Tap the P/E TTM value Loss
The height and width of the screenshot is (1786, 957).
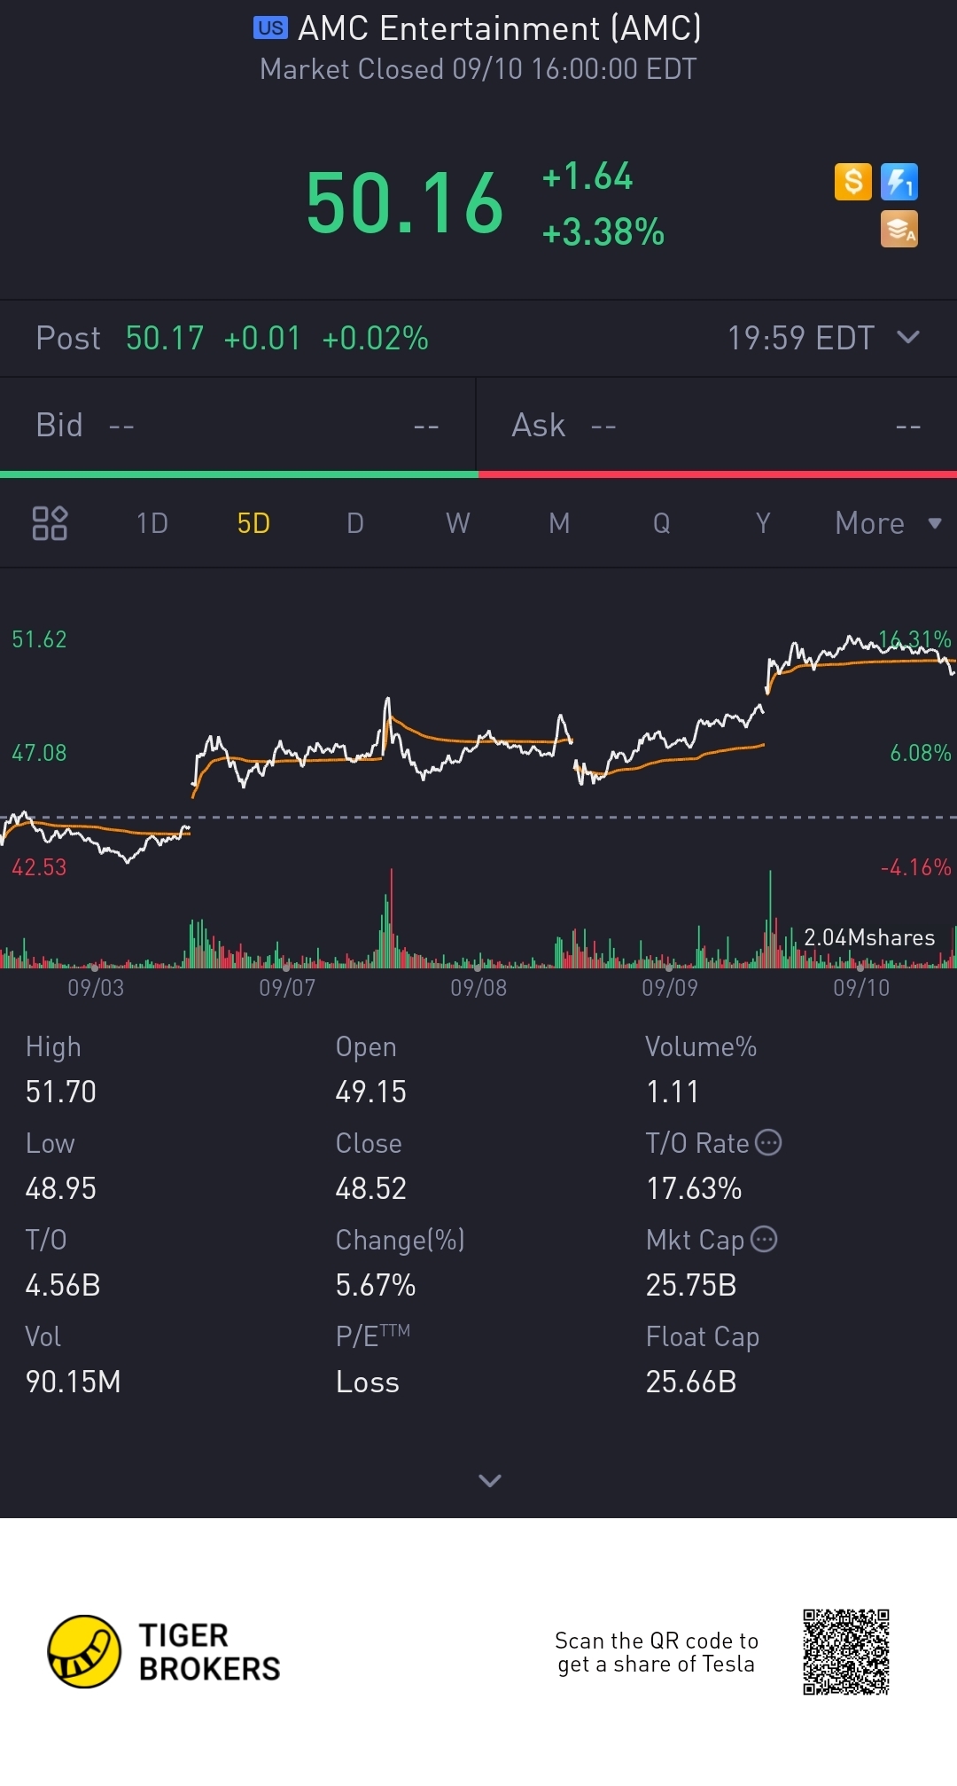[x=368, y=1382]
